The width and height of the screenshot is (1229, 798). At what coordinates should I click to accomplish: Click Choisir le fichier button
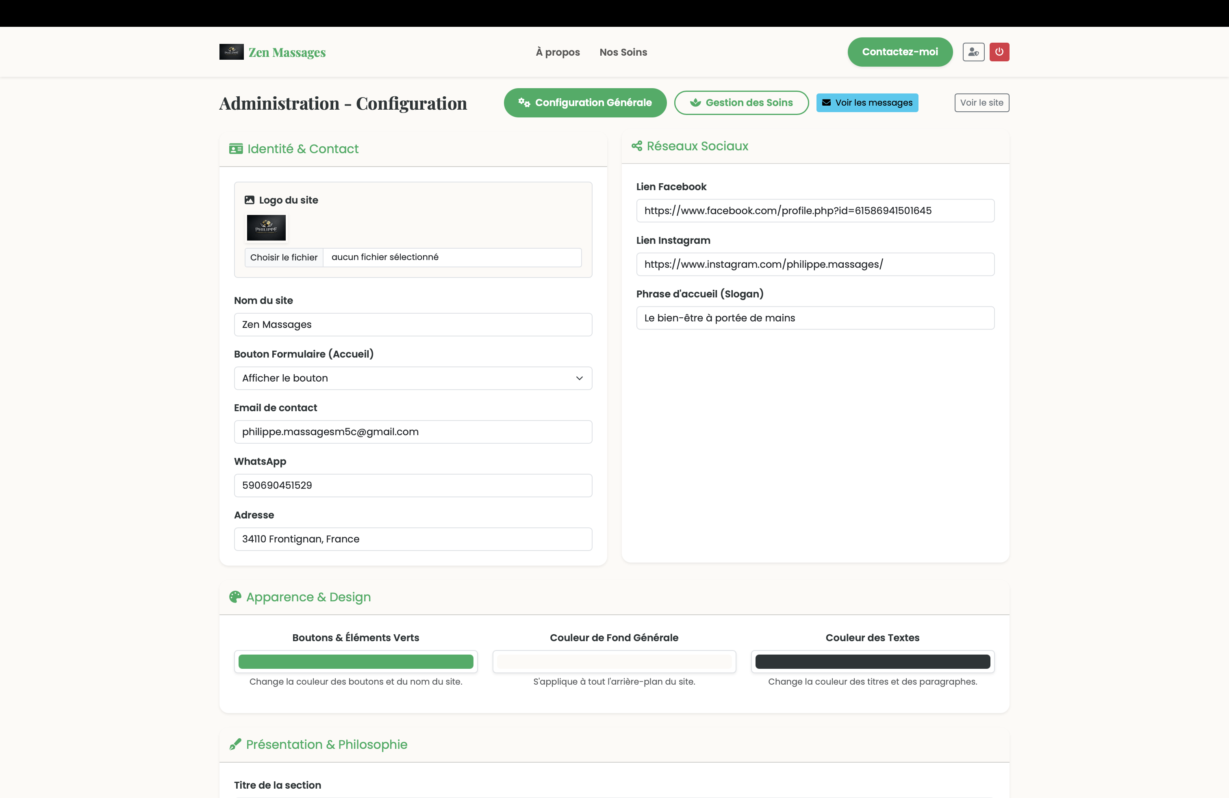[x=284, y=257]
